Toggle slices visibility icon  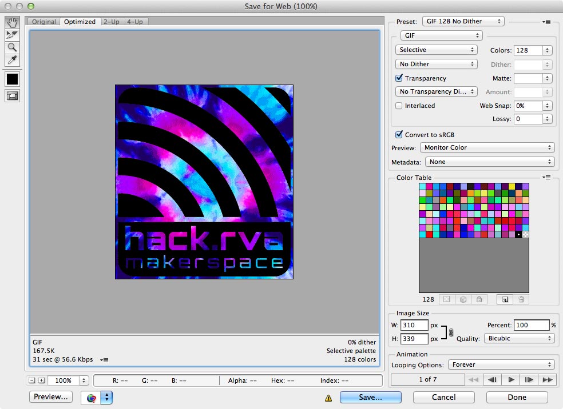point(12,96)
